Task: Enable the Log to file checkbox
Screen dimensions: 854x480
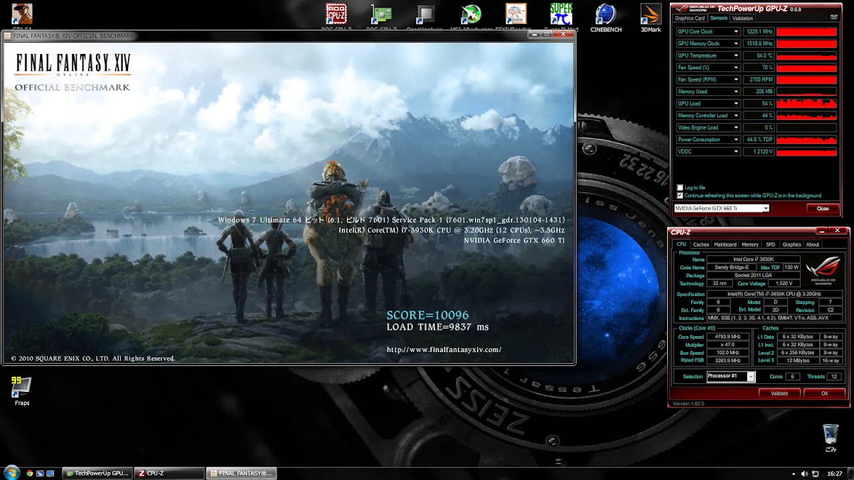Action: click(680, 188)
